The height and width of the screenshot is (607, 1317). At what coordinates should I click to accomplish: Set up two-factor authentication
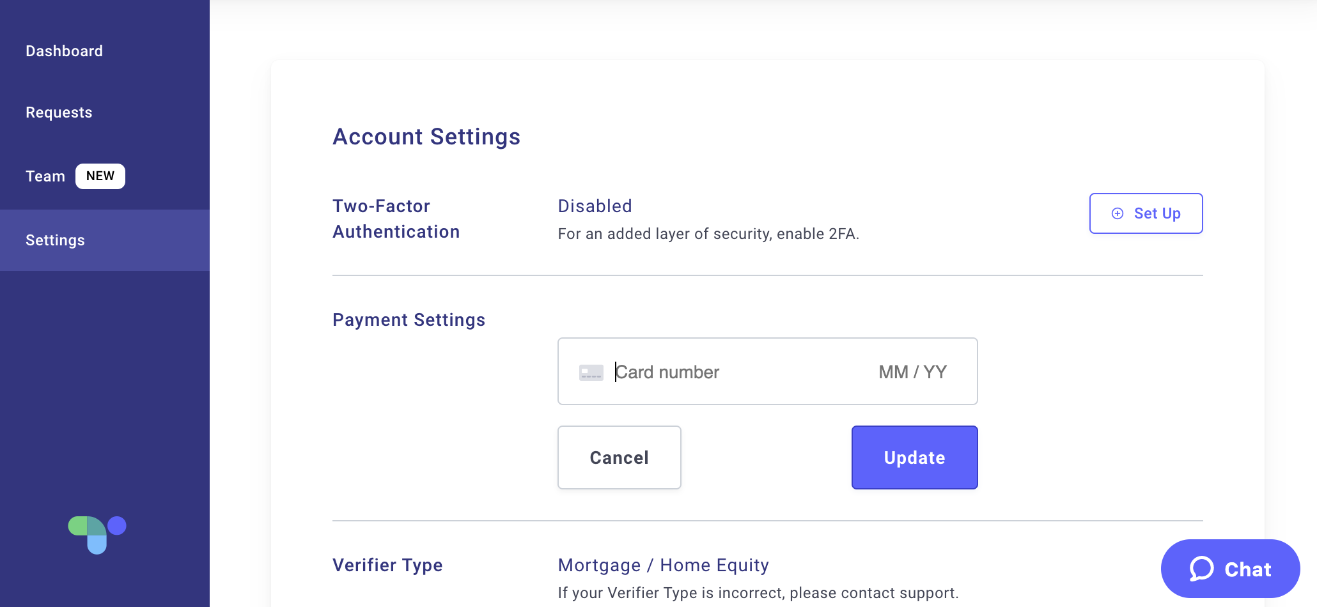pyautogui.click(x=1146, y=213)
